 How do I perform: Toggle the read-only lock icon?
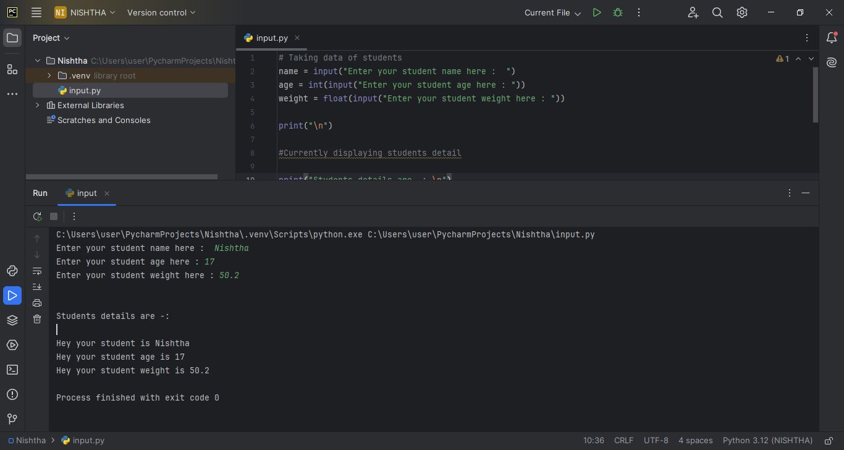point(829,441)
